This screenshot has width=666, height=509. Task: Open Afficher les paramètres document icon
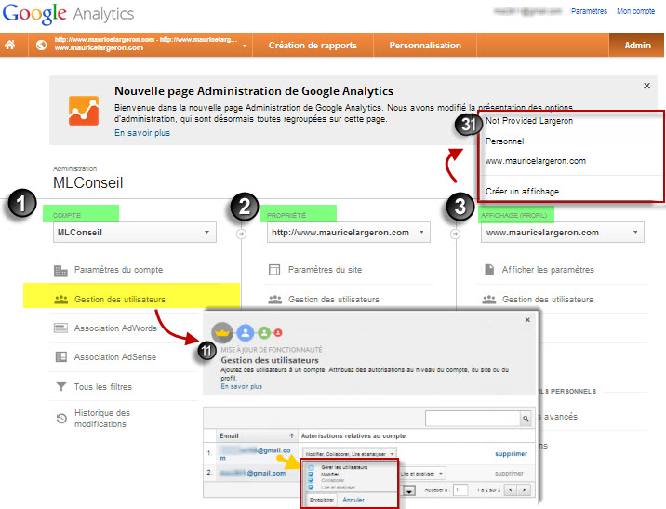pos(489,269)
